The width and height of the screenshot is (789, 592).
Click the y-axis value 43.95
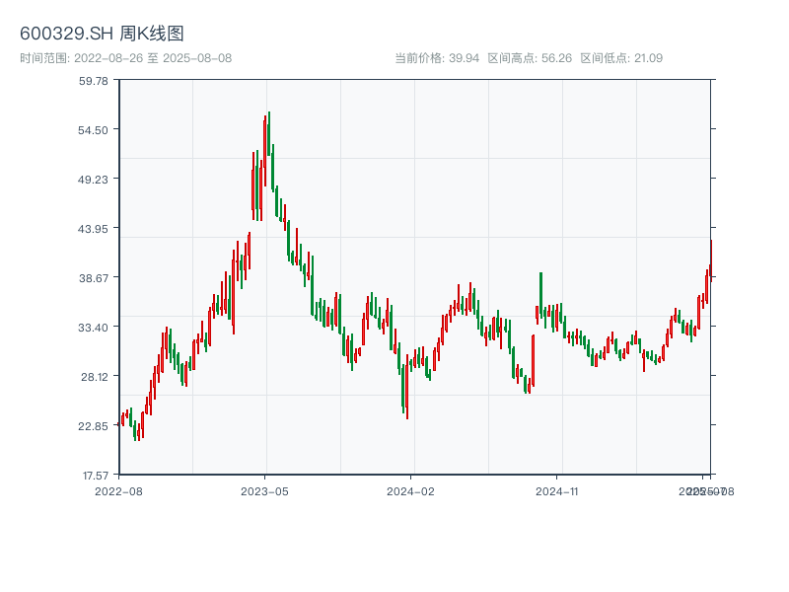pyautogui.click(x=93, y=229)
